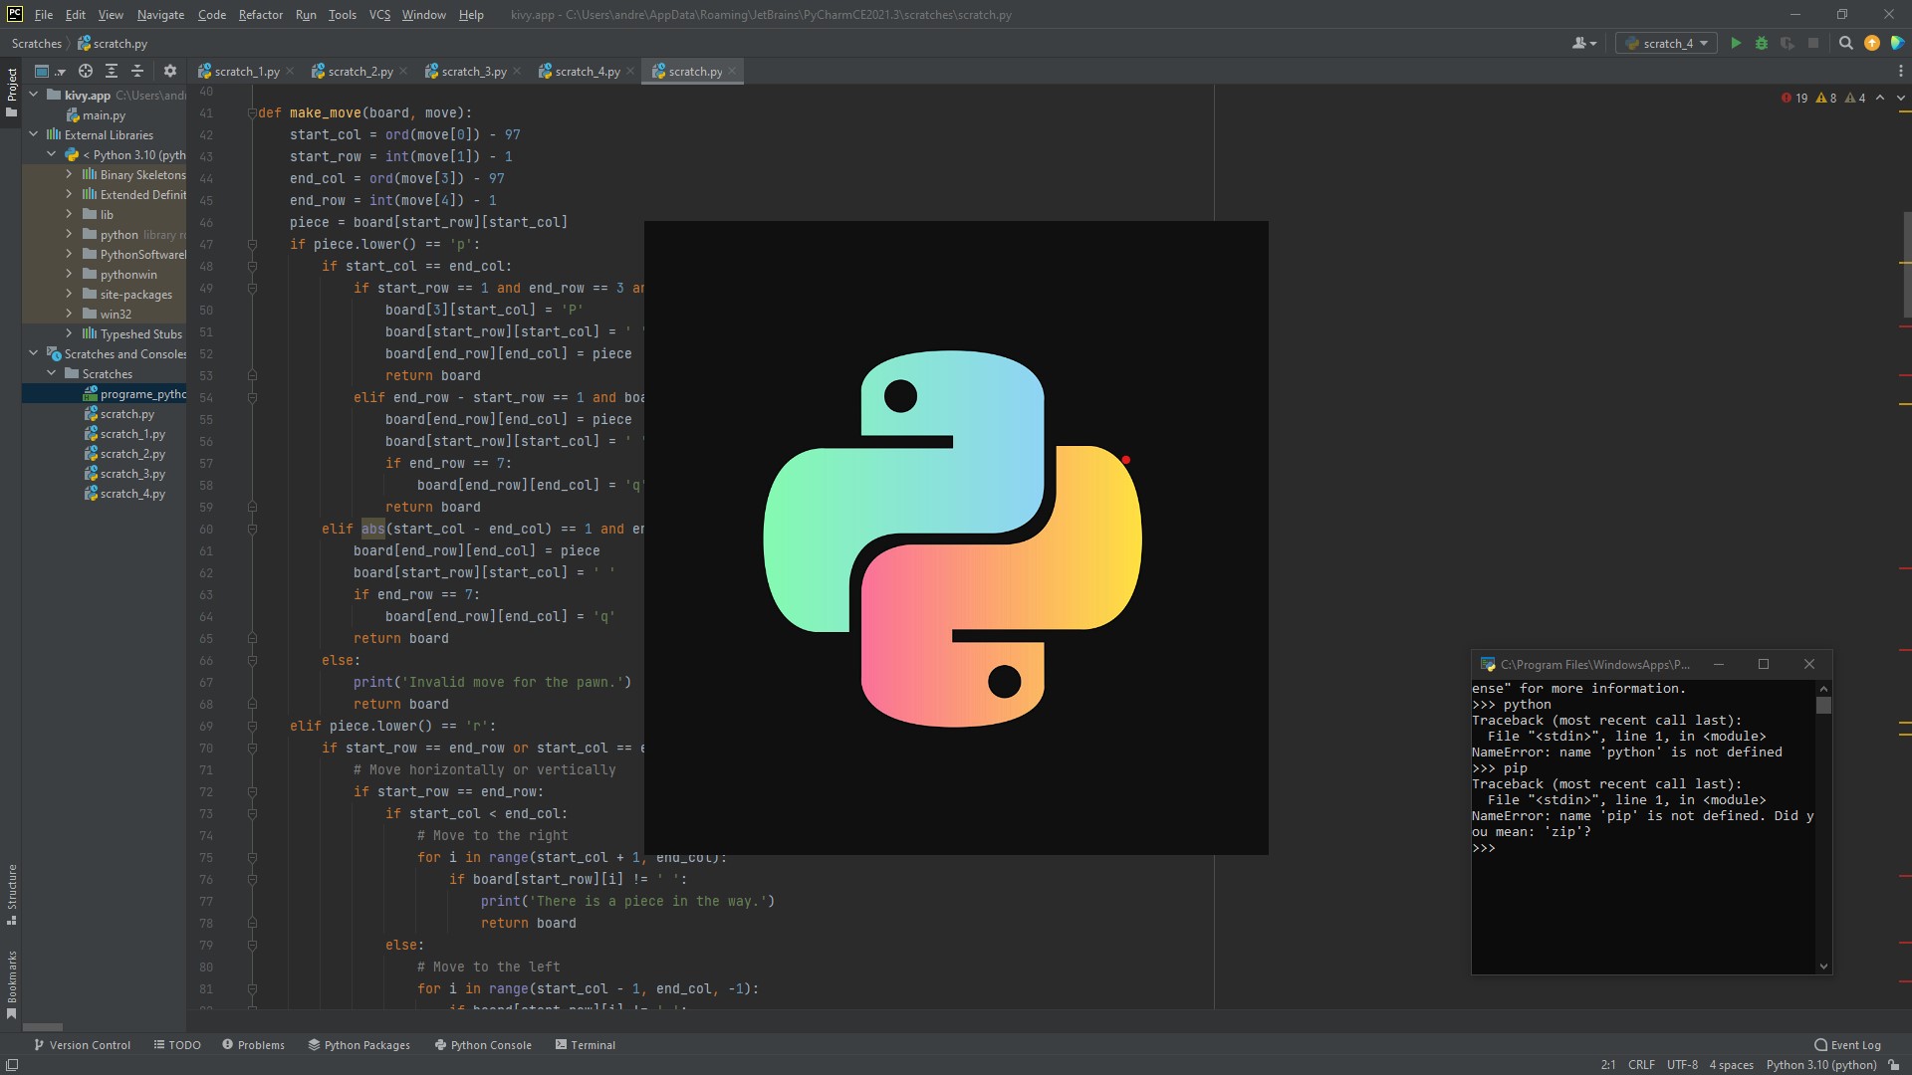Click the tool window quick-access icon bottom-left corner

(x=11, y=1065)
